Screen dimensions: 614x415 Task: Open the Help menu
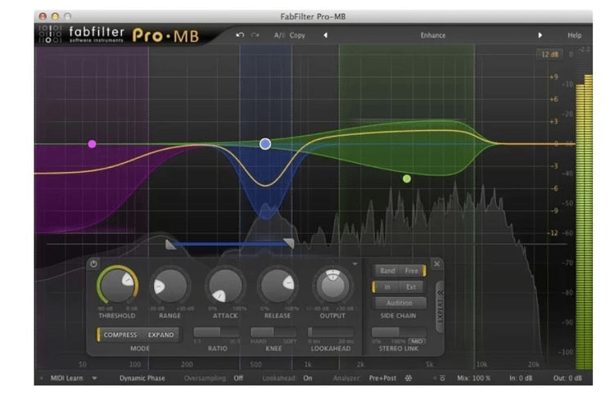pos(575,35)
